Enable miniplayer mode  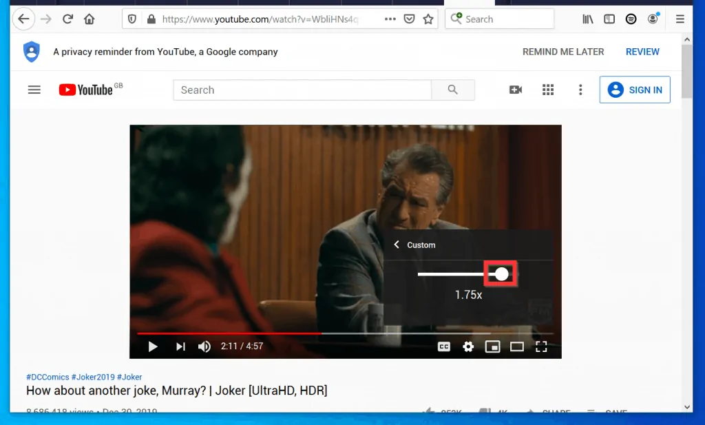point(492,346)
